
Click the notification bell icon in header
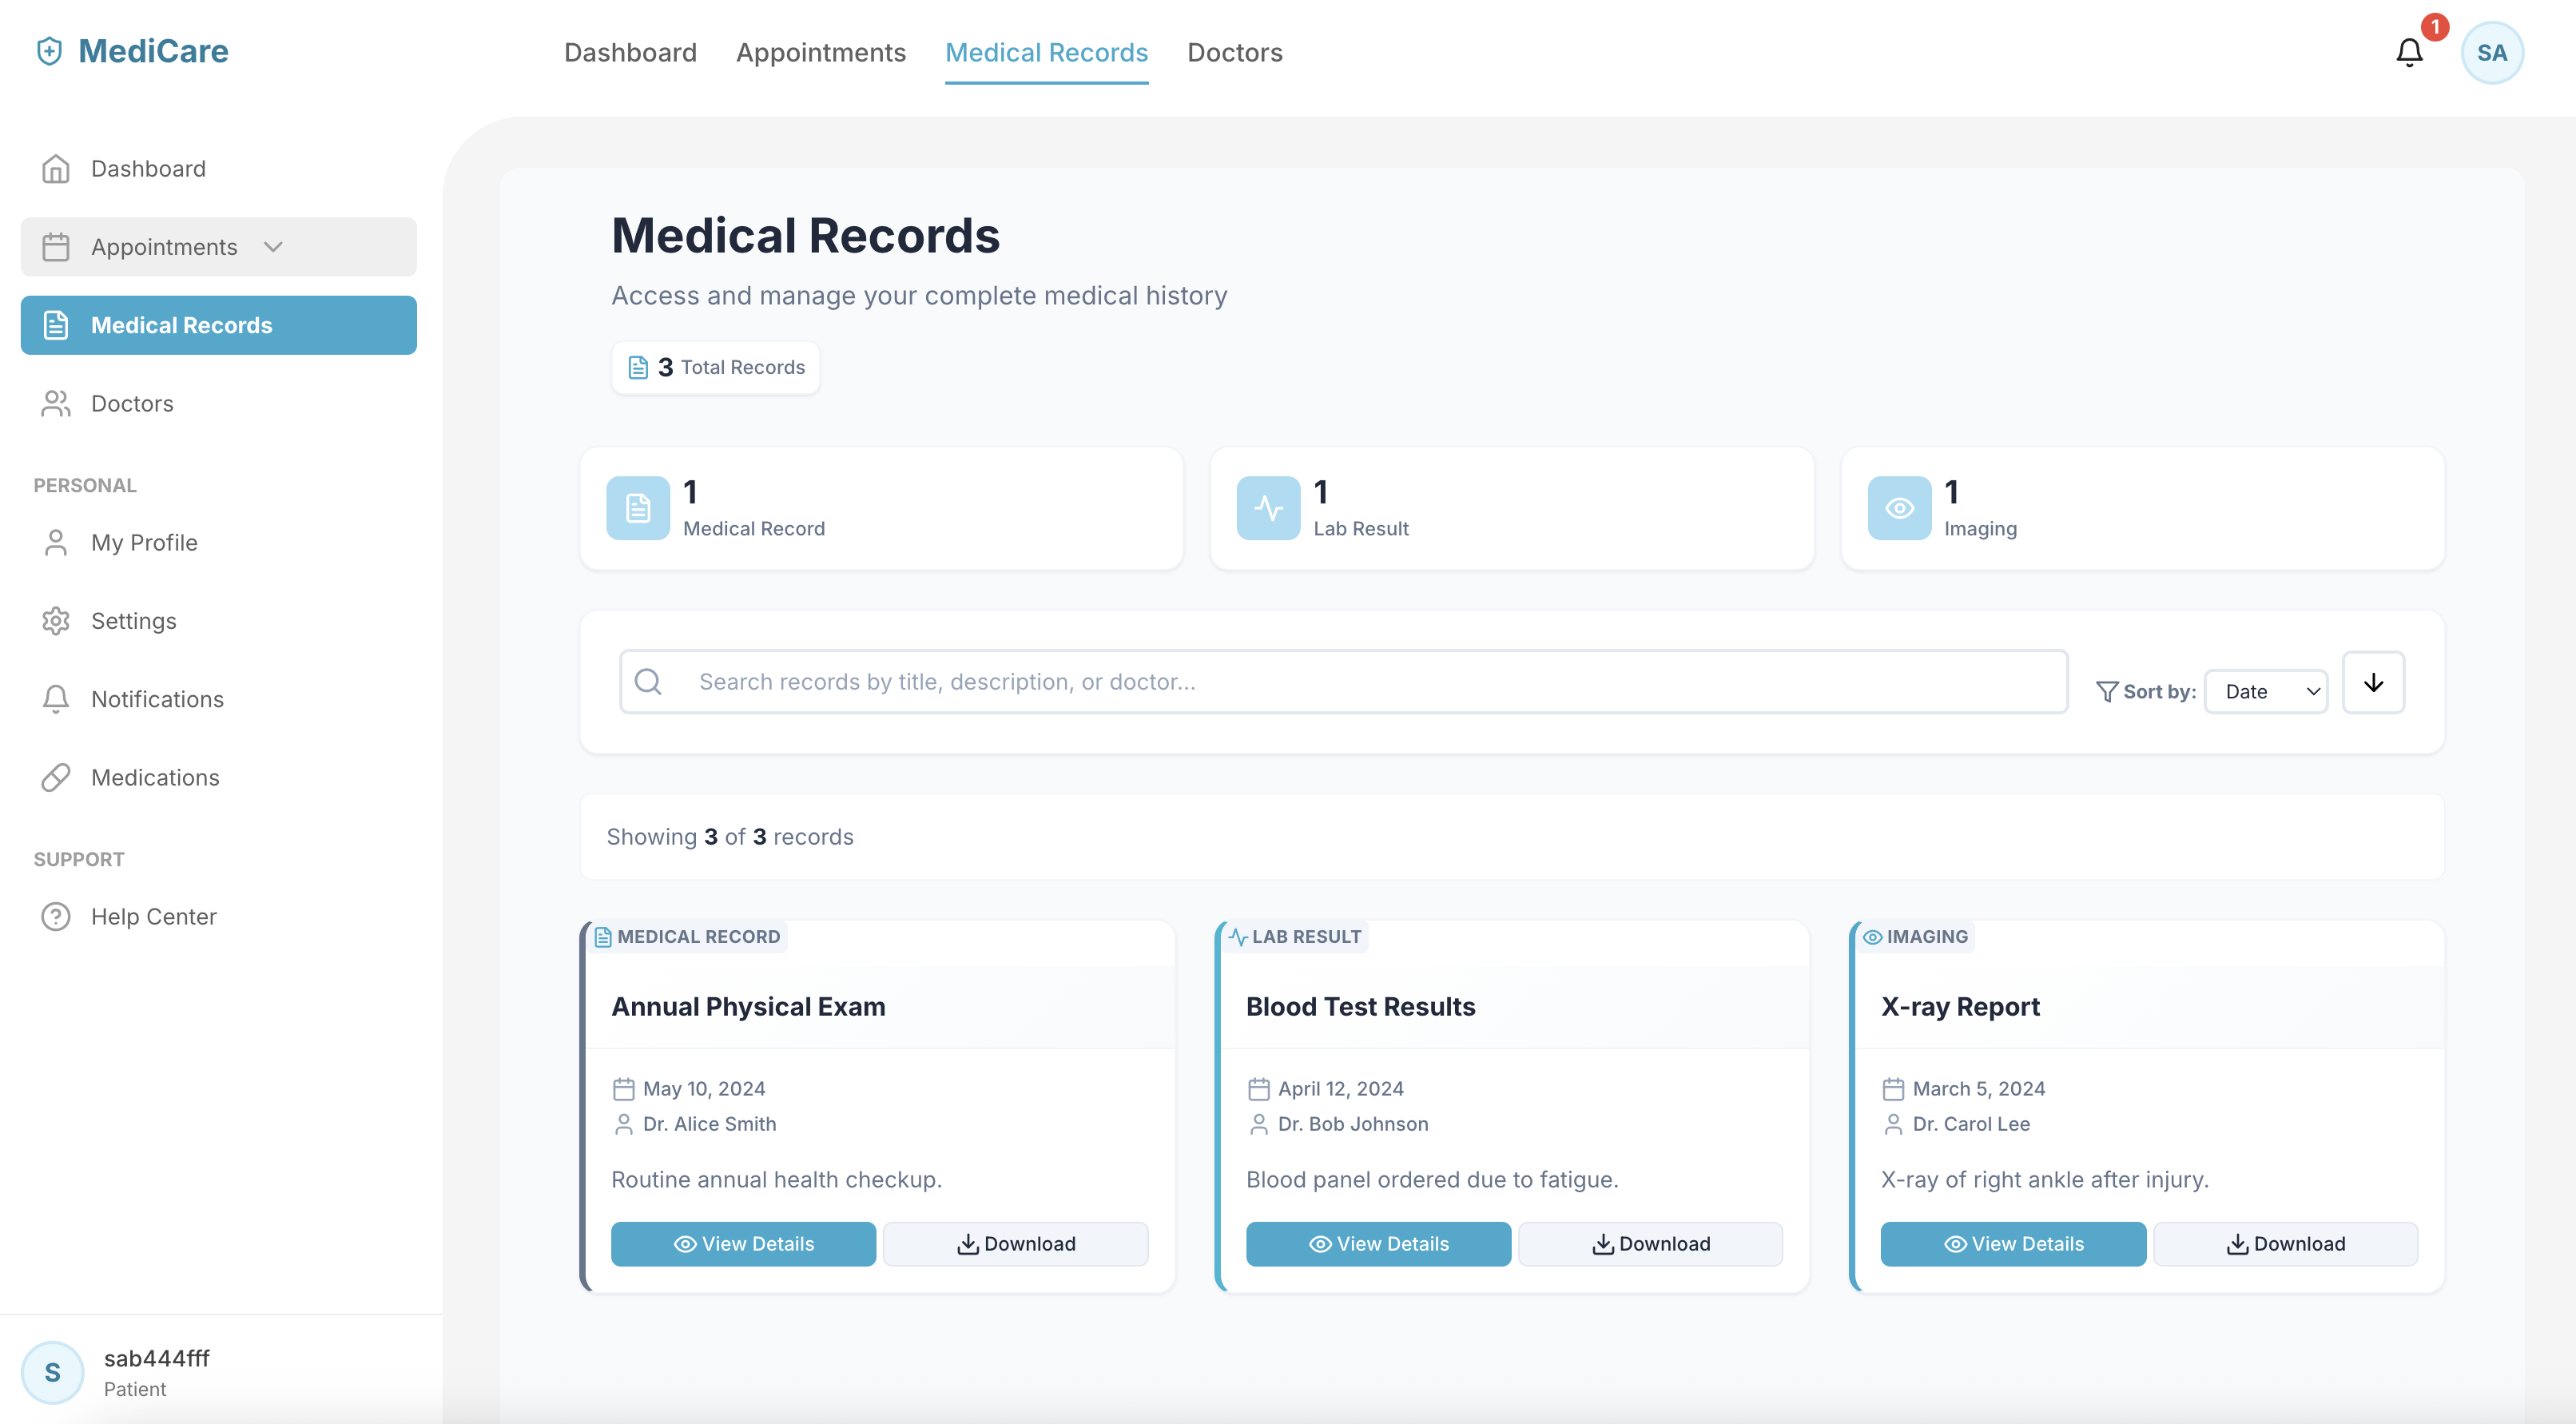coord(2409,52)
